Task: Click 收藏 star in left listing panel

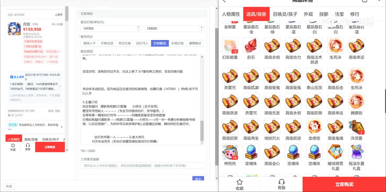Action: click(x=13, y=147)
